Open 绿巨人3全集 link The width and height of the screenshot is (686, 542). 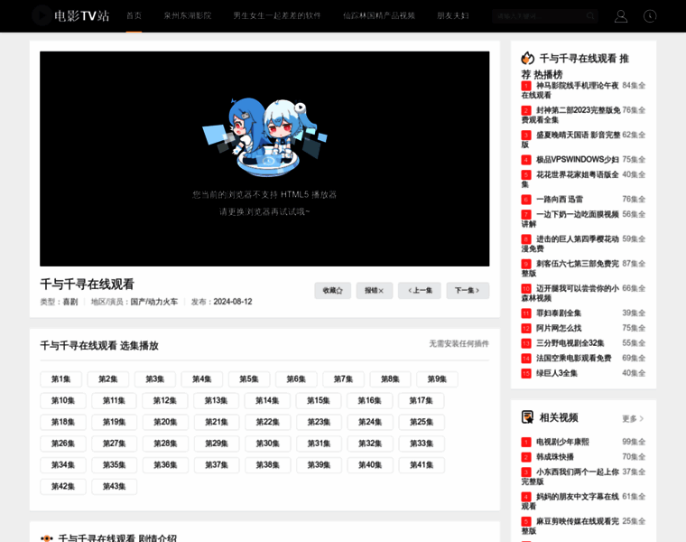557,373
